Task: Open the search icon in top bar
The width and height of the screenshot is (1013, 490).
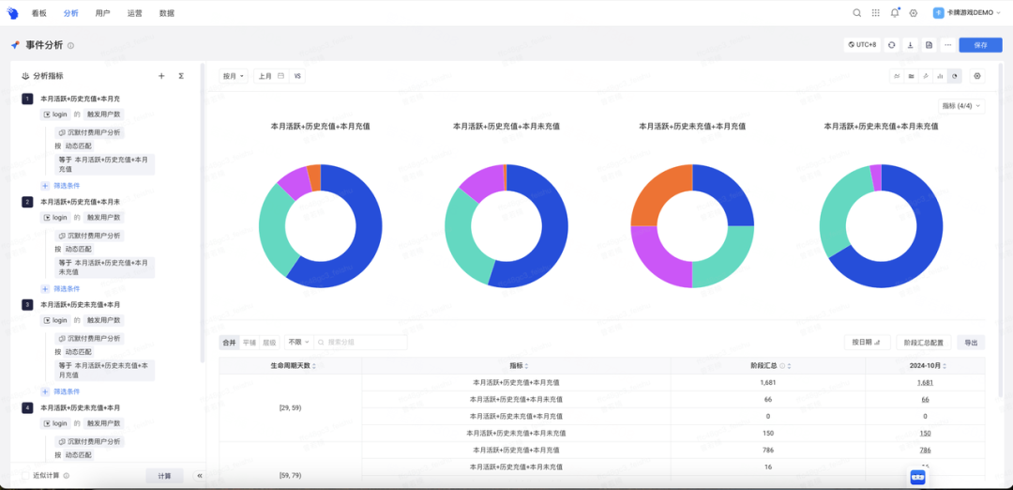Action: 856,13
